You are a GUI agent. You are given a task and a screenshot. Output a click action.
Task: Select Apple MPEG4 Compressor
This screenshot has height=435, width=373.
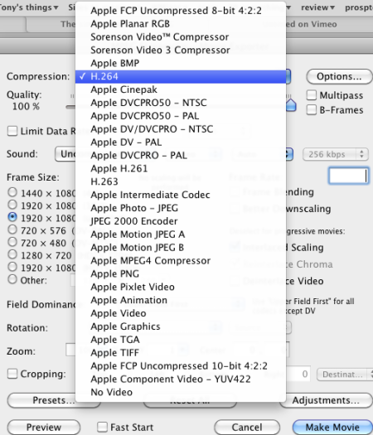(x=181, y=261)
